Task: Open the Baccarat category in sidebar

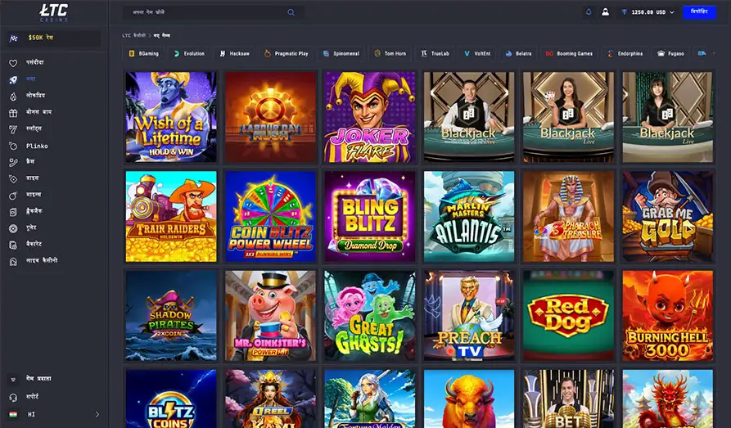Action: coord(34,245)
